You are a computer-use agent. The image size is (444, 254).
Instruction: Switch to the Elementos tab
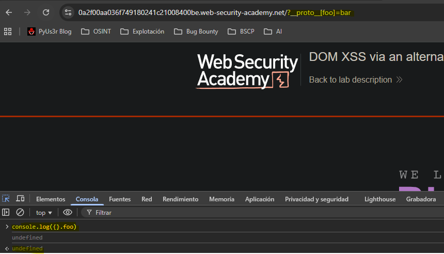(51, 199)
